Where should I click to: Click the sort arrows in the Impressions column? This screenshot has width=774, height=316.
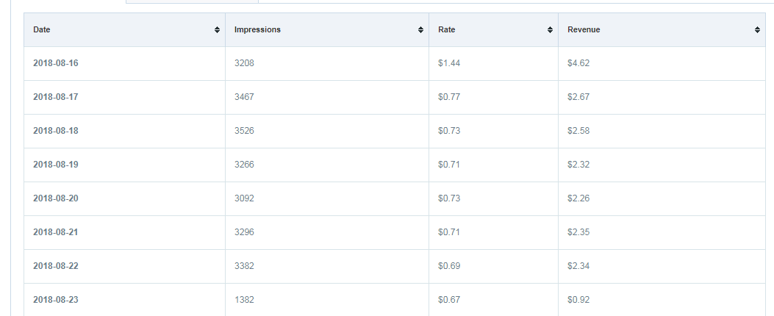pyautogui.click(x=420, y=30)
